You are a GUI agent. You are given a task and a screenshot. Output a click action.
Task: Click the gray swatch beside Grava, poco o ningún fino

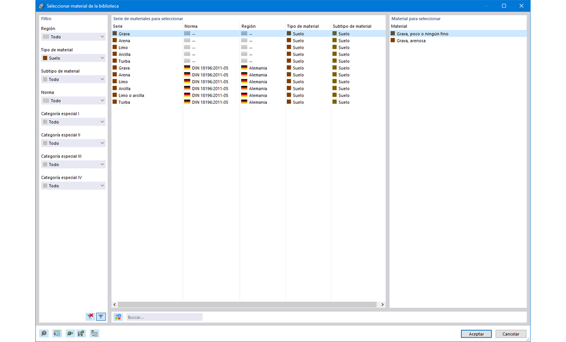point(393,34)
